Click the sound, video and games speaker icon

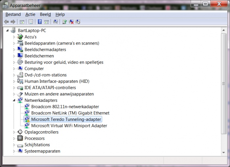(20, 62)
